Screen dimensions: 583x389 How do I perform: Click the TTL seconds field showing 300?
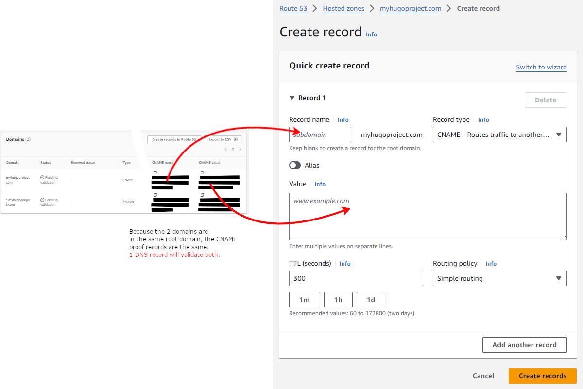(x=356, y=278)
